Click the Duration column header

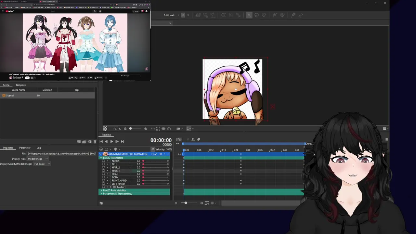(47, 90)
